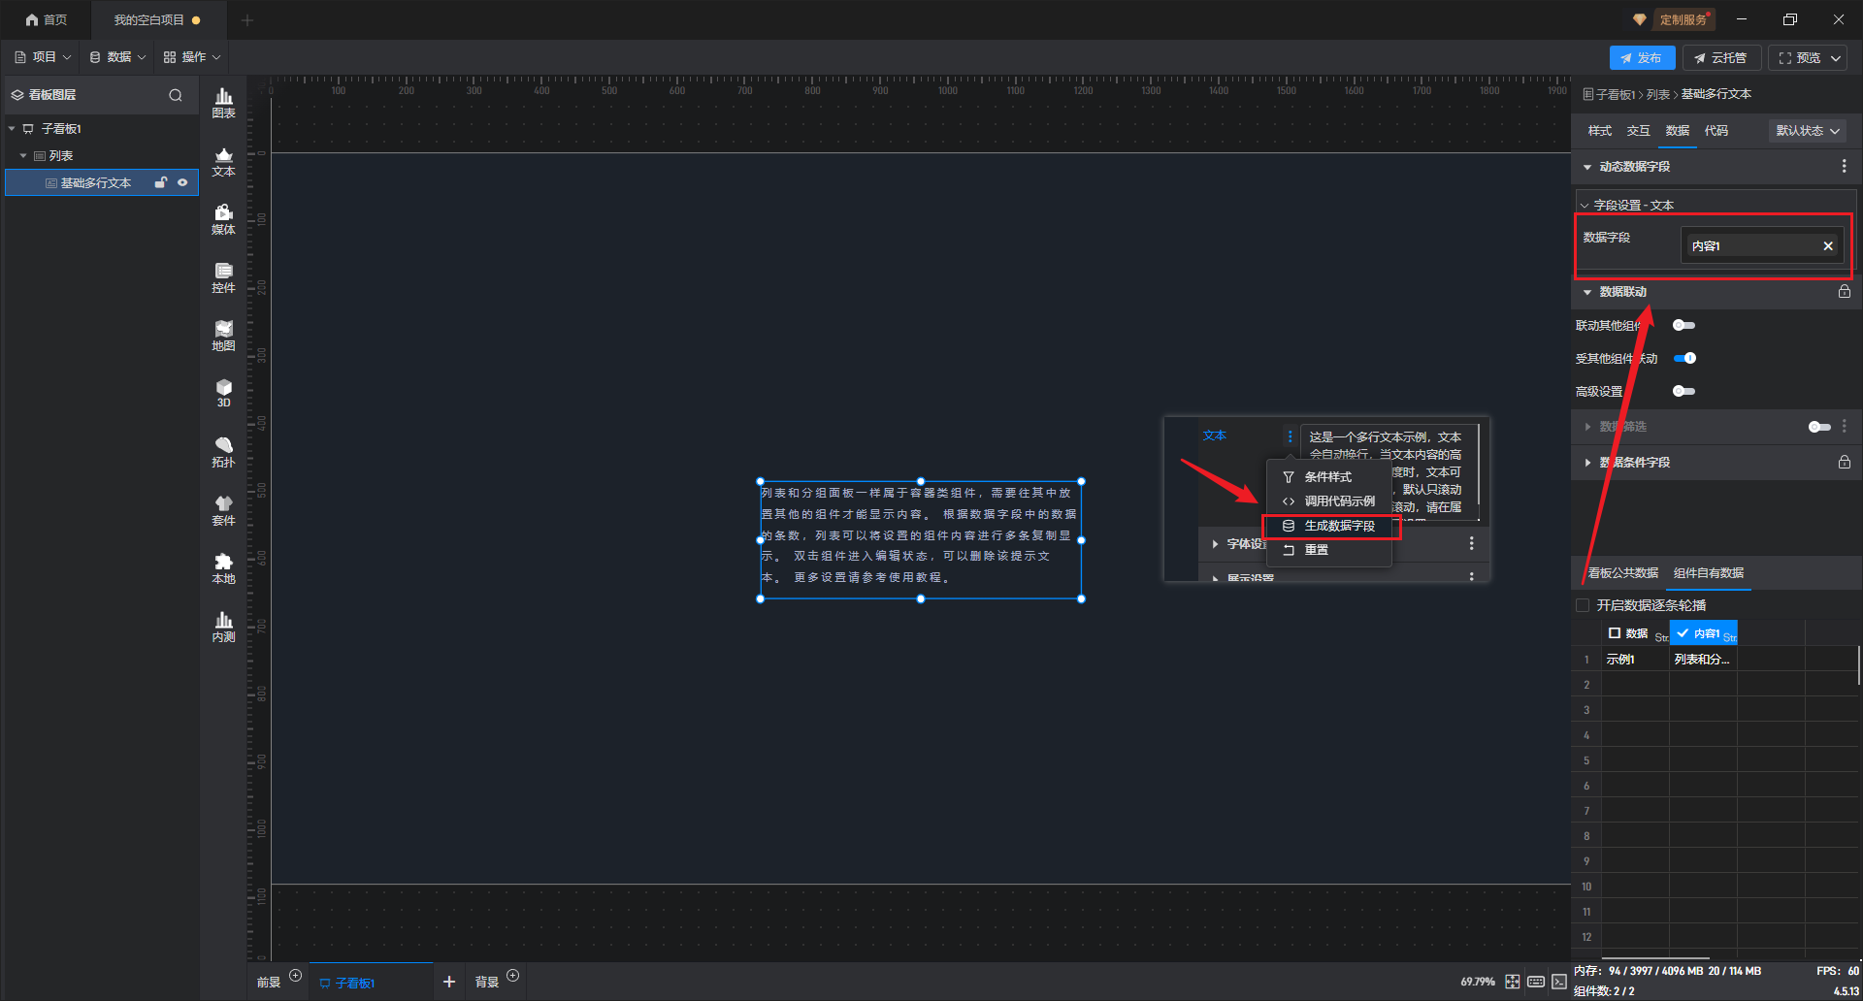Open the 默认状态 state dropdown
The width and height of the screenshot is (1863, 1001).
[1807, 131]
